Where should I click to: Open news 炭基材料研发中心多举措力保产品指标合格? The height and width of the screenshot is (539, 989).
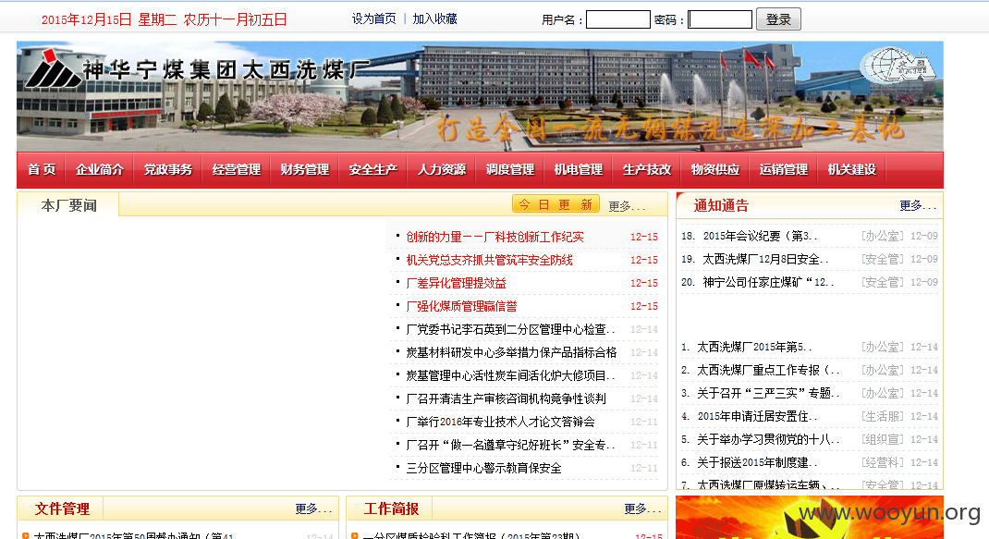click(x=511, y=353)
